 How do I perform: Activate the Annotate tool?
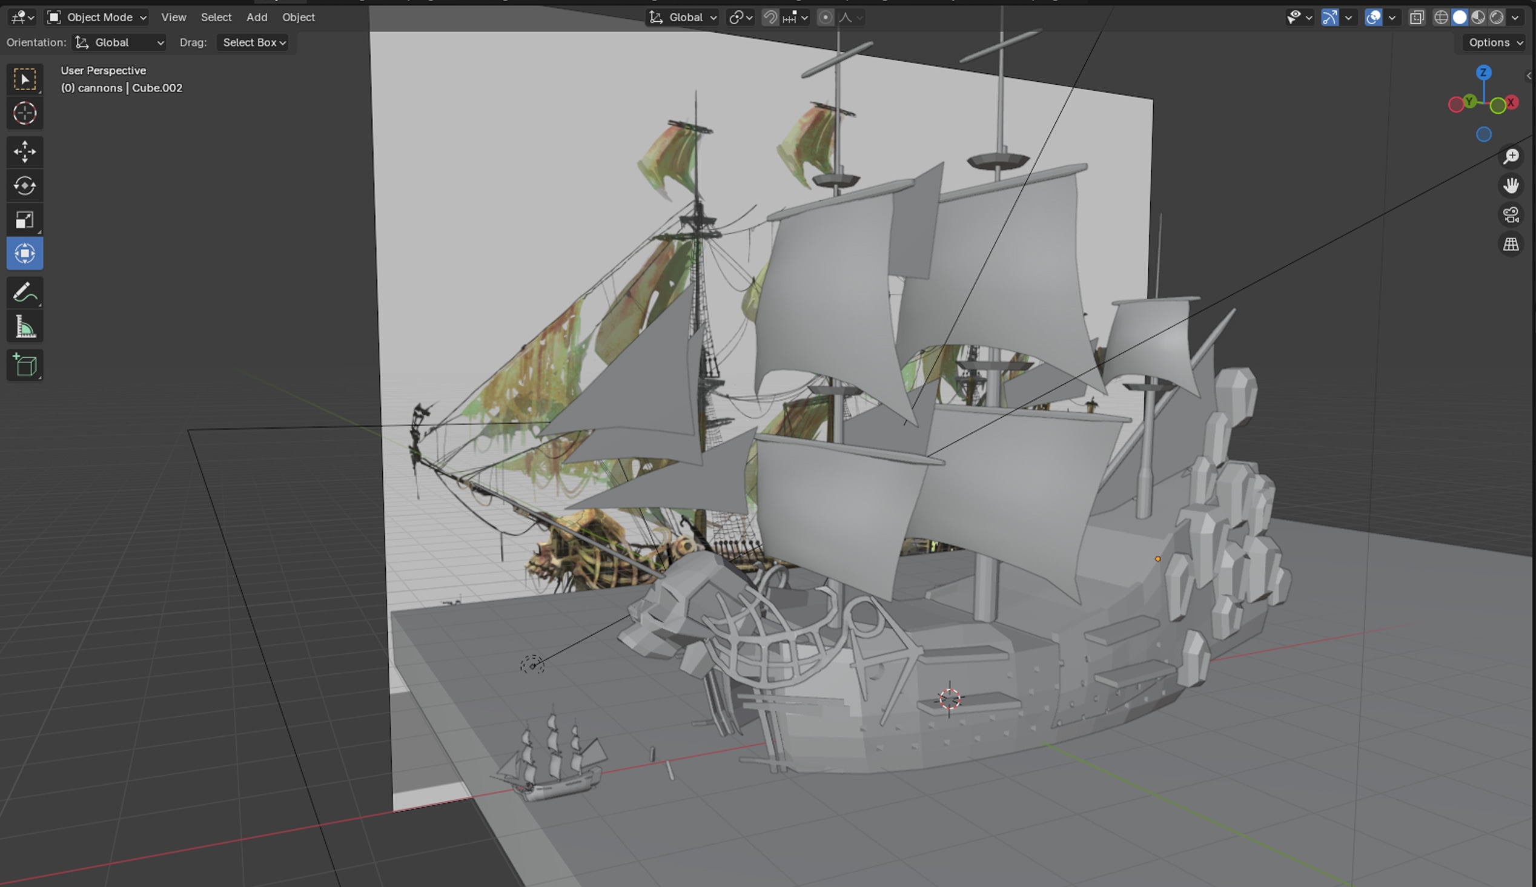tap(24, 292)
